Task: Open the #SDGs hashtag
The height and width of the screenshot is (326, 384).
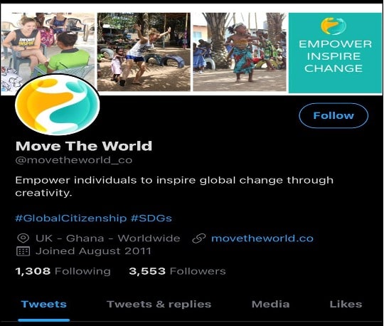Action: (151, 218)
